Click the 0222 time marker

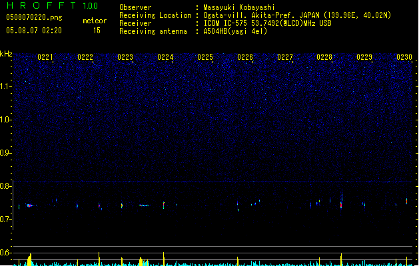pyautogui.click(x=85, y=57)
